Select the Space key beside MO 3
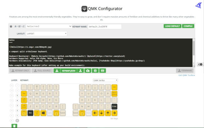This screenshot has height=128, width=204. (x=63, y=113)
